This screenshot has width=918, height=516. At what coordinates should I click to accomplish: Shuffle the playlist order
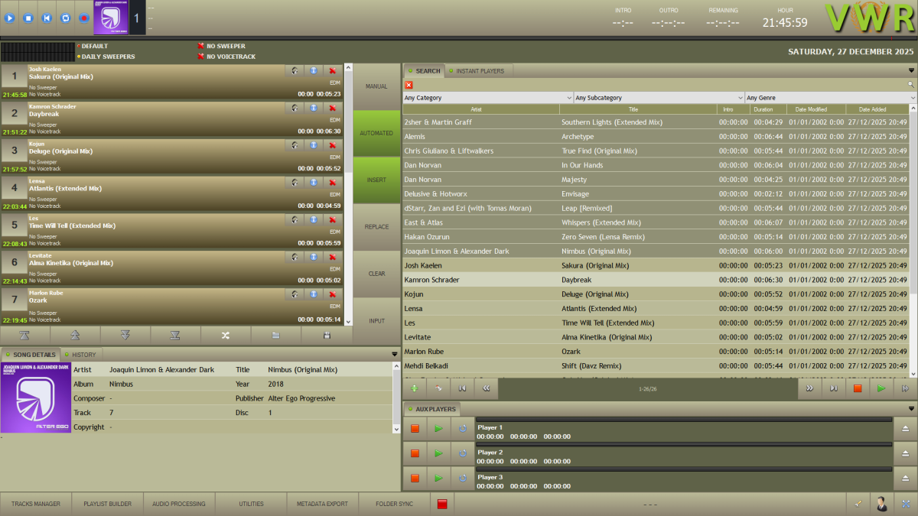coord(226,336)
